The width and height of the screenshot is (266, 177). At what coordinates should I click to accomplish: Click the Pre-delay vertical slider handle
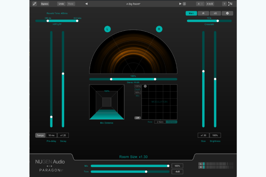pos(51,117)
